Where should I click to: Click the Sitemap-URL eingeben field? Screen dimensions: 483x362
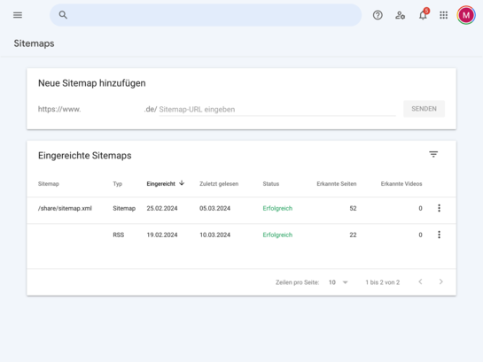[277, 109]
